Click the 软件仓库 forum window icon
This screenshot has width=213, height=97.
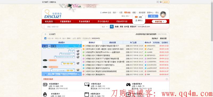(87, 94)
